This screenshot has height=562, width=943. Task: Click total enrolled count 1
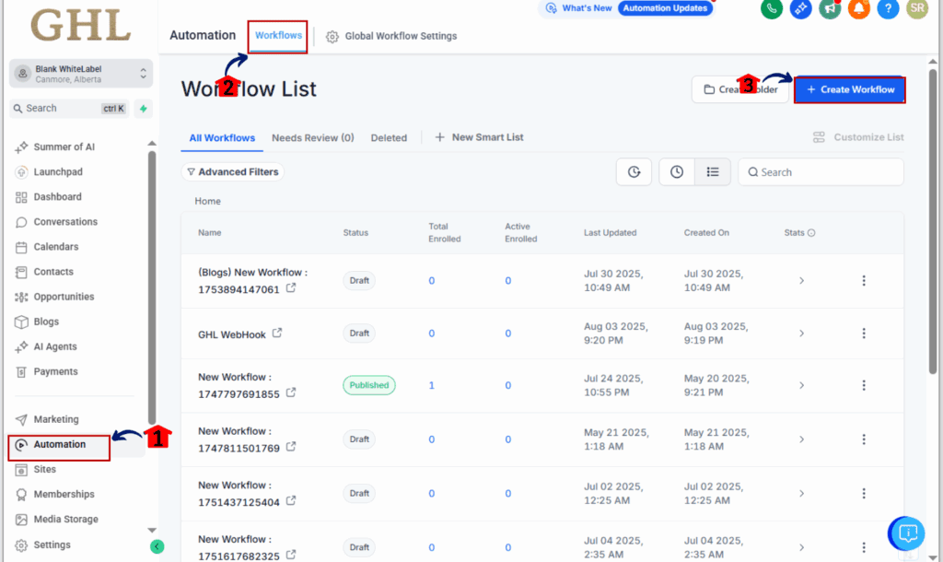pyautogui.click(x=431, y=385)
